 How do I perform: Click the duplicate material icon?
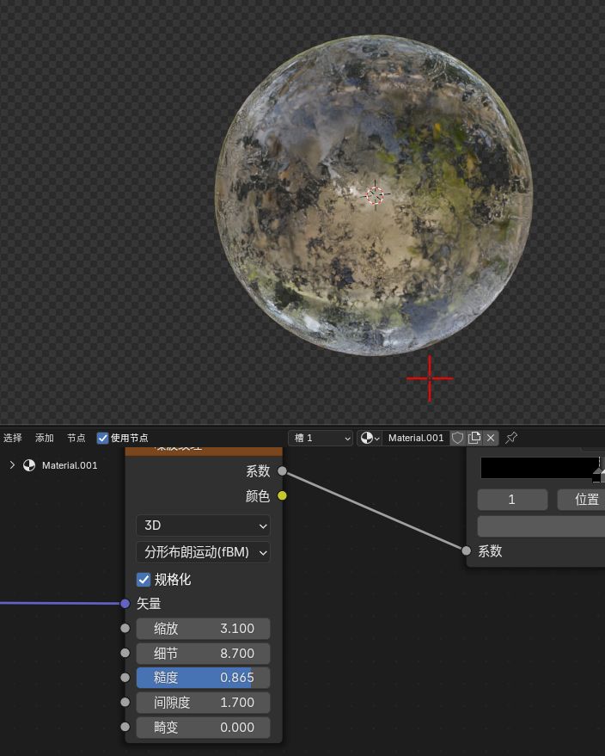click(x=474, y=438)
